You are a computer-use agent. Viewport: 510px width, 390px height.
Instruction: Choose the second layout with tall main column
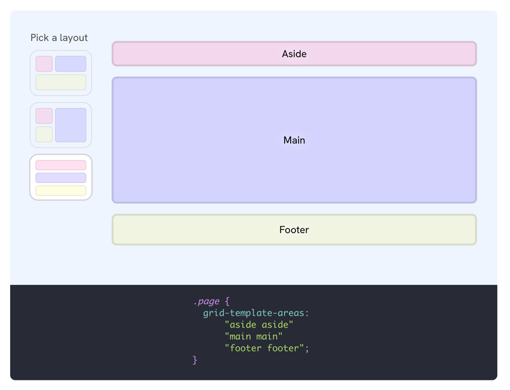pos(61,125)
